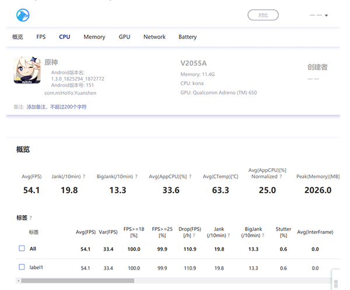Click help icon beside BigJank(/10min) in overview

(x=135, y=176)
